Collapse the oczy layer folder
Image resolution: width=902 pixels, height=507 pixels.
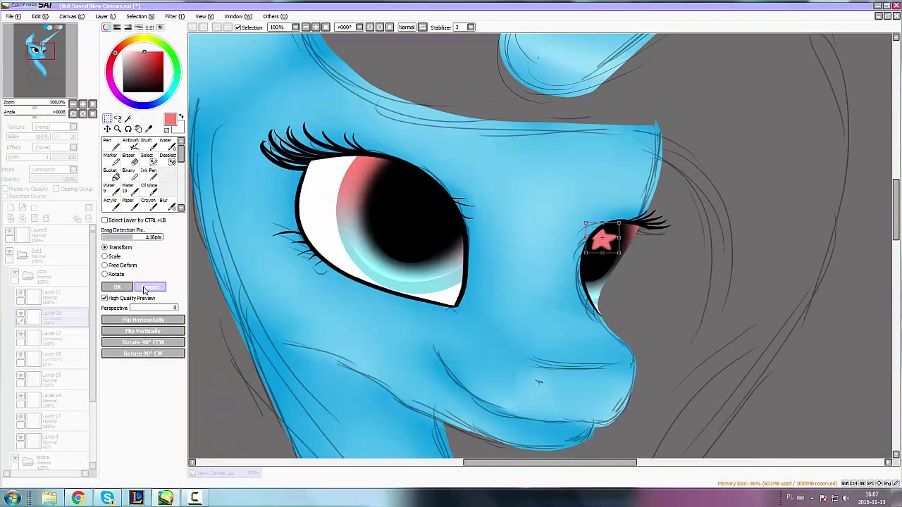pos(28,276)
